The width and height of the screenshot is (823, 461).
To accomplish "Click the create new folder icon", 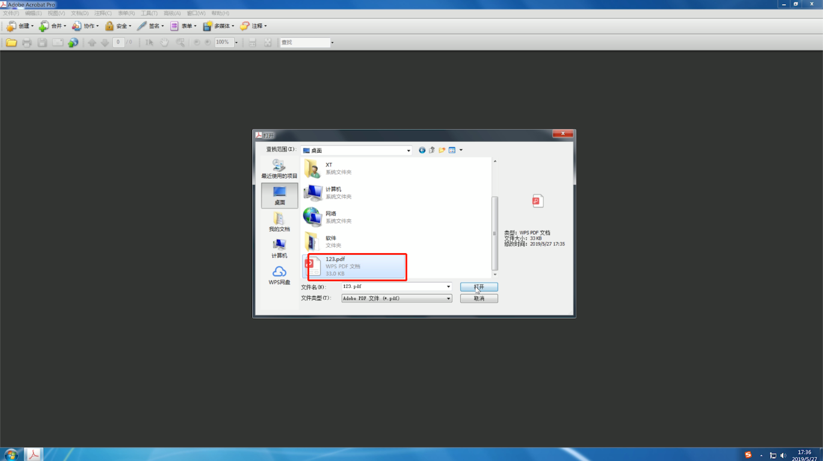I will [x=442, y=150].
